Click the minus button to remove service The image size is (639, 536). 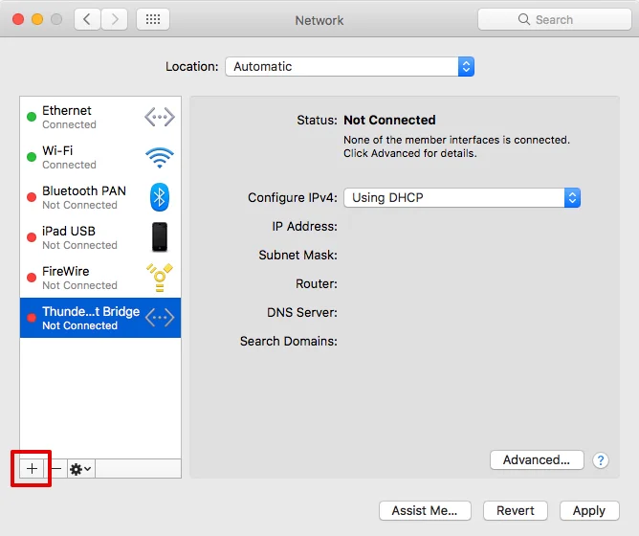click(55, 469)
